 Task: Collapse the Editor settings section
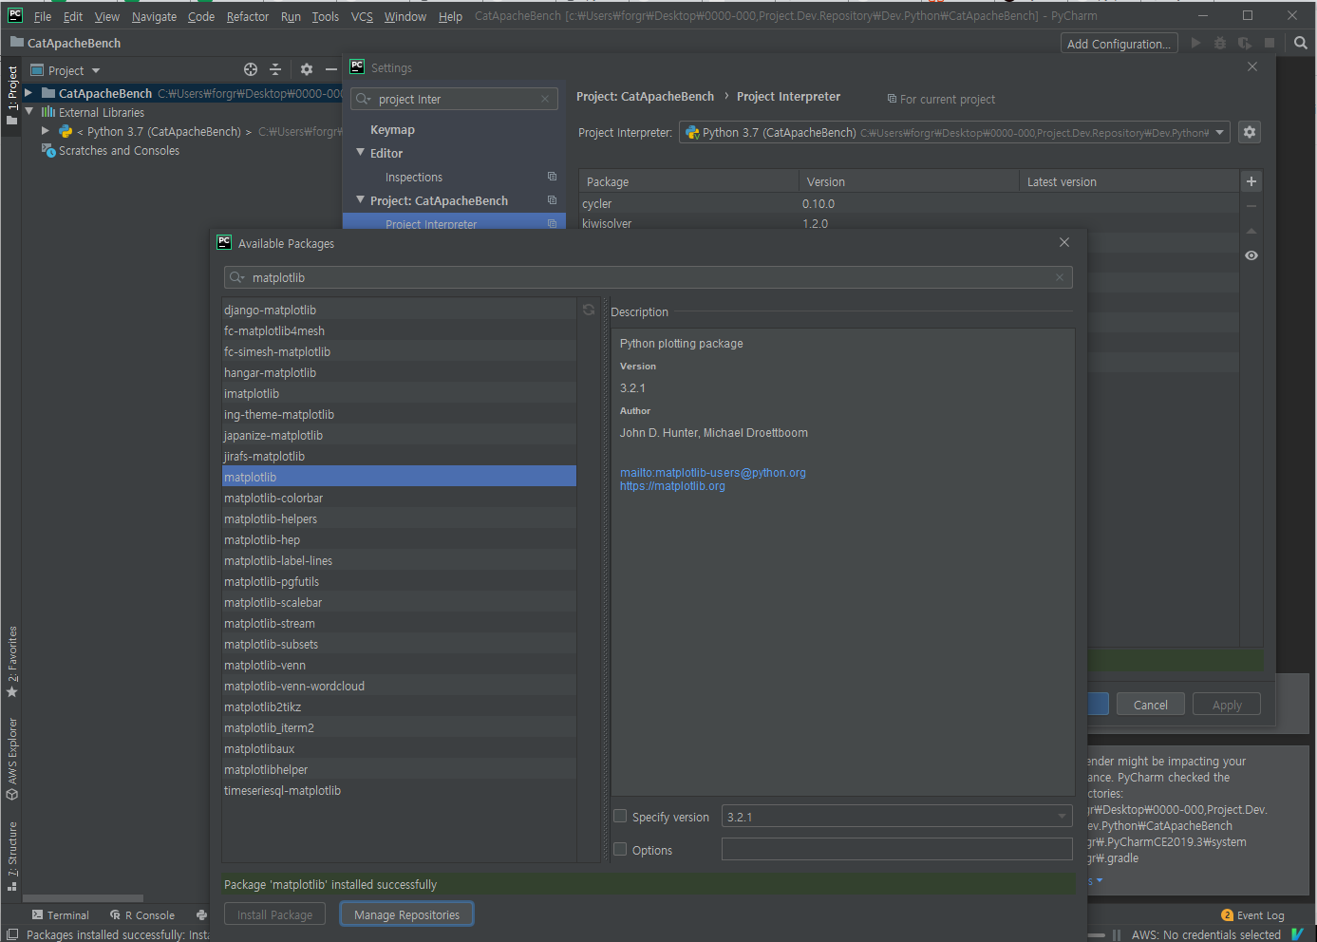(361, 152)
